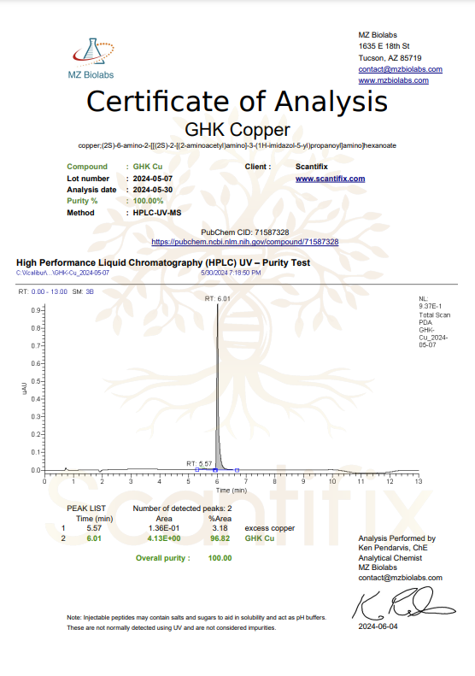Select the HPLC UV Purity Test heading
This screenshot has height=676, width=475.
[x=163, y=262]
